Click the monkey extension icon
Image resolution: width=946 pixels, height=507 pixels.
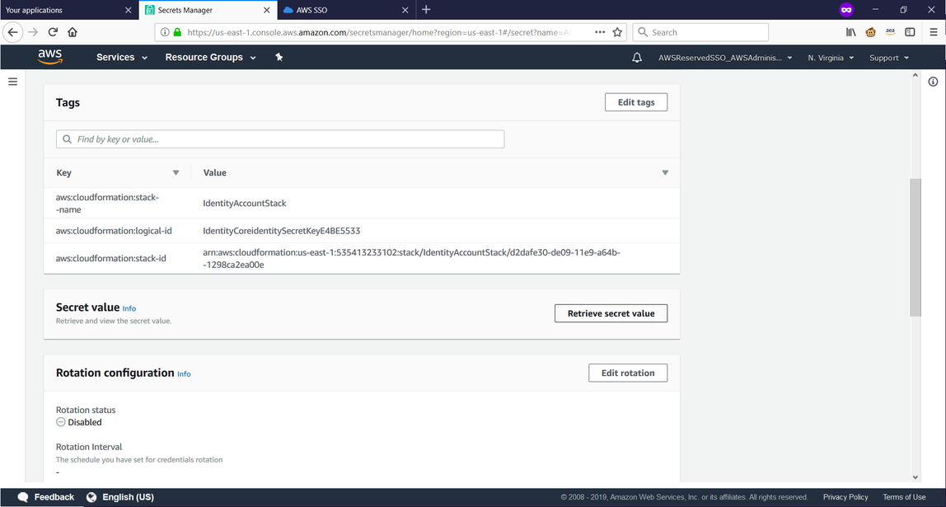[870, 32]
